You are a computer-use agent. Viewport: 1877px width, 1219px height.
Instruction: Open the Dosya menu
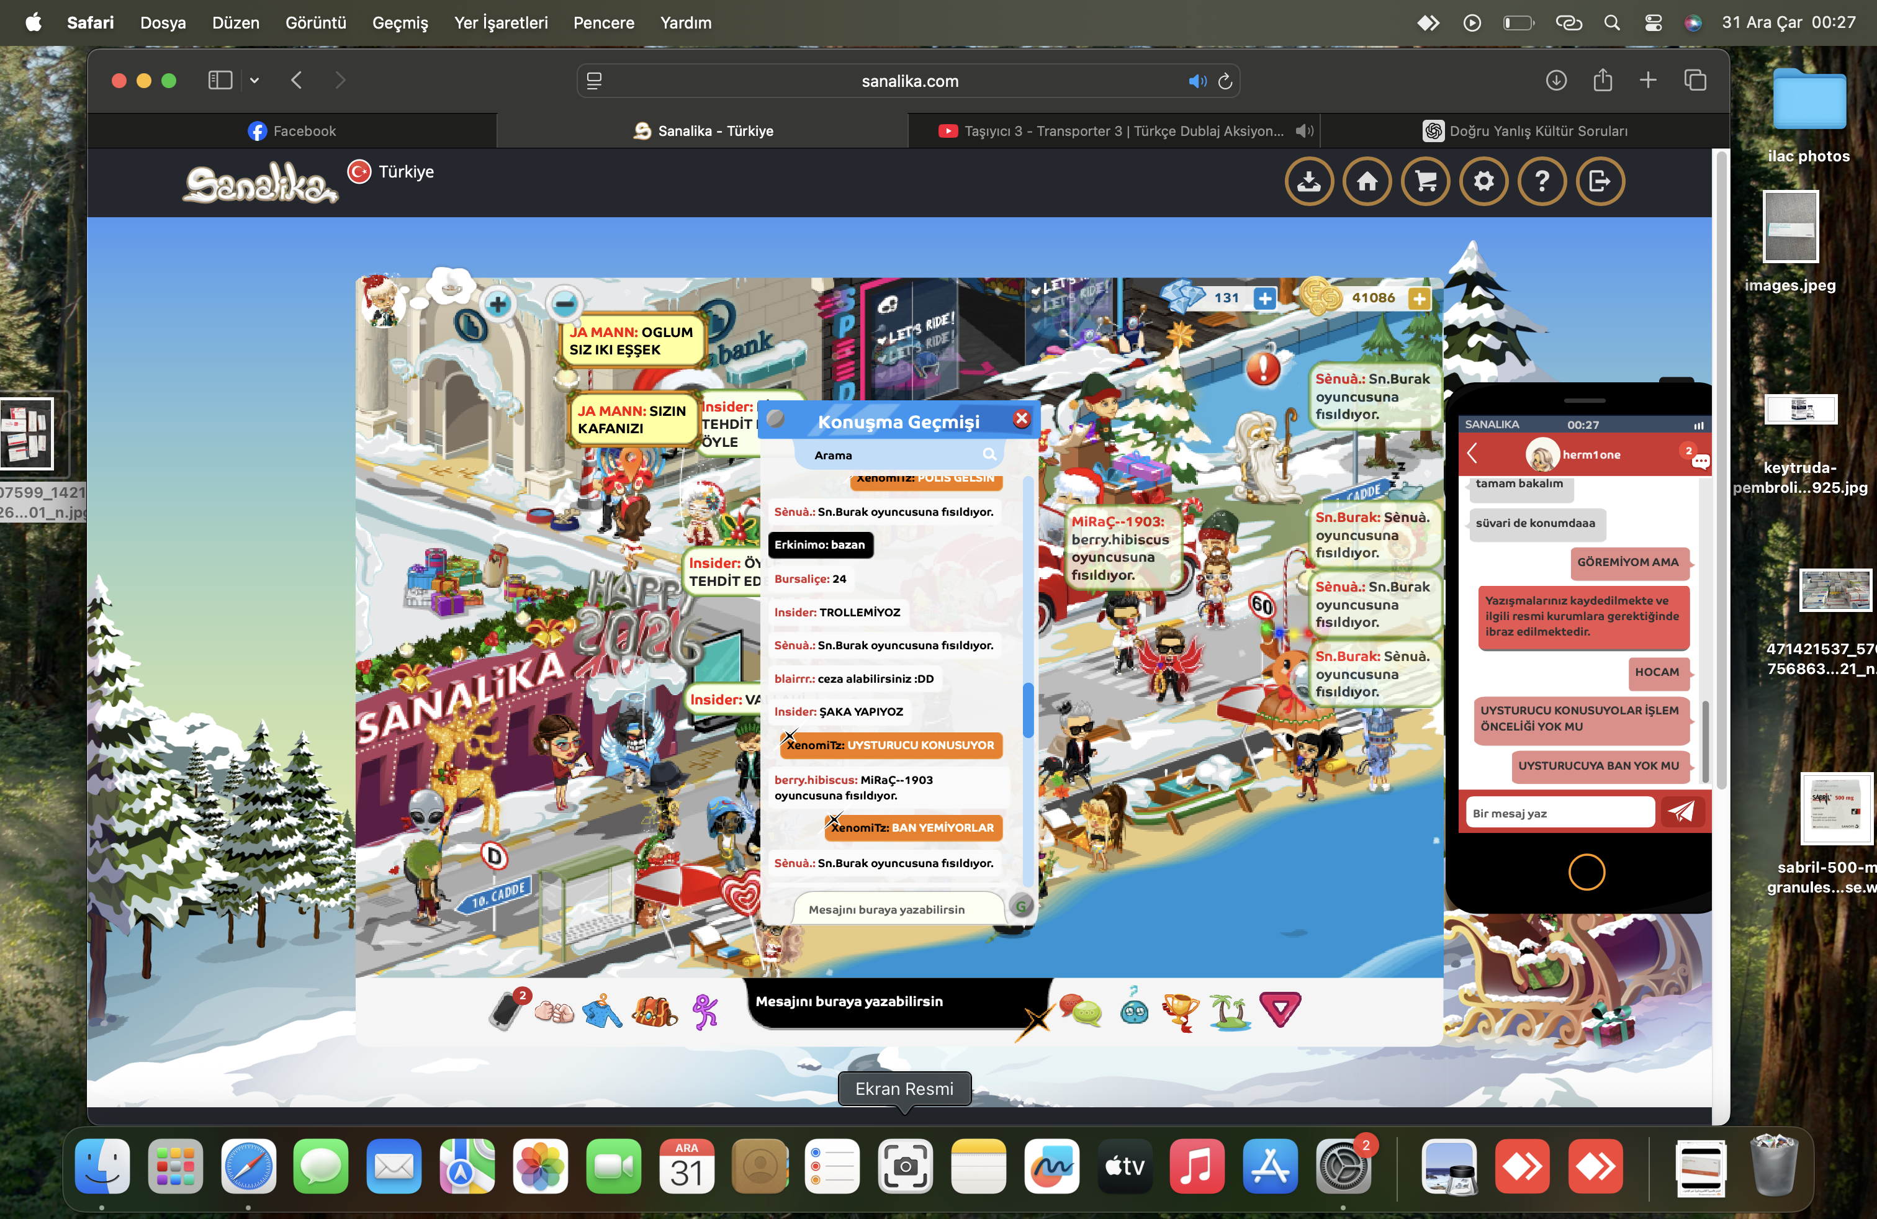[163, 23]
